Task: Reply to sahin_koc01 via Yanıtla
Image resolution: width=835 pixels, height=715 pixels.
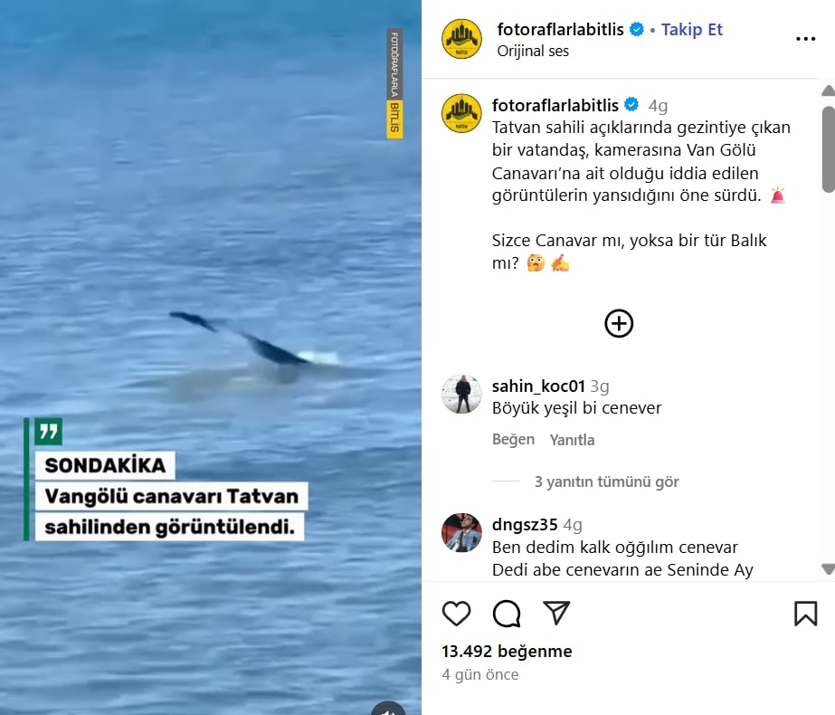Action: tap(572, 440)
